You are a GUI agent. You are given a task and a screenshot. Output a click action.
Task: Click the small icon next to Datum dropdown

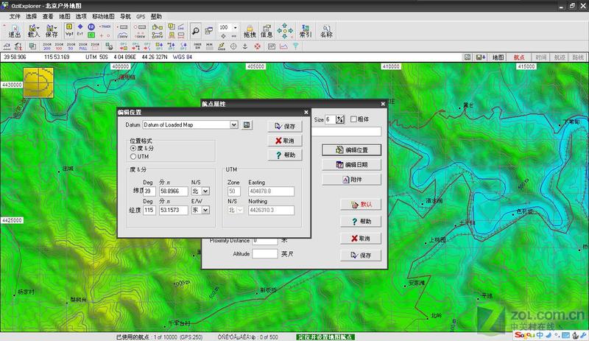247,124
